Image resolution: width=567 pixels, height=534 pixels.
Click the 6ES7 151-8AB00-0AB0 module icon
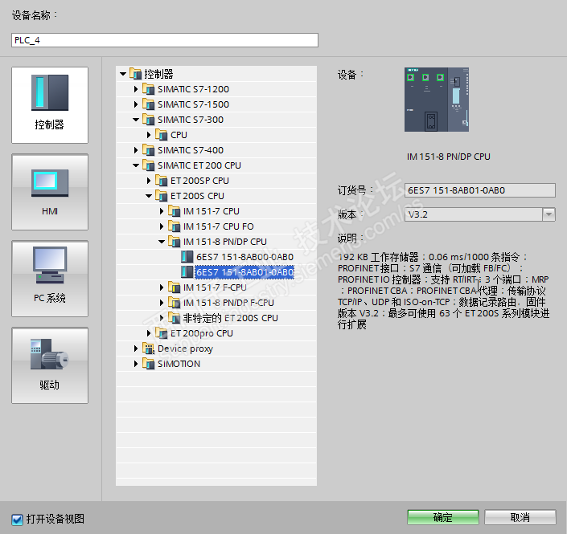(x=187, y=257)
